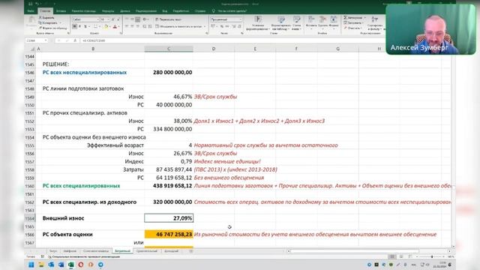Select cell with 27,09% external wear
Viewport: 480px width, 270px height.
coord(169,218)
